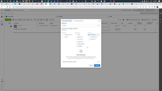Select the Messages objective
The height and width of the screenshot is (91, 162).
click(79, 46)
